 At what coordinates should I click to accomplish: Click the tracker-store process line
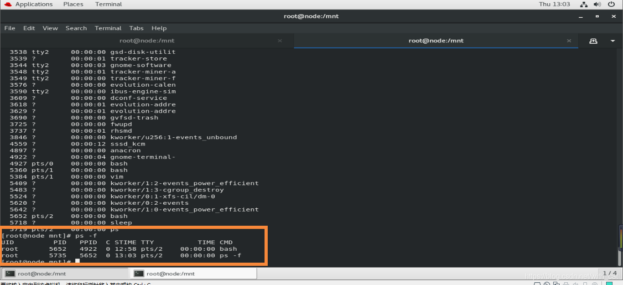pyautogui.click(x=88, y=58)
